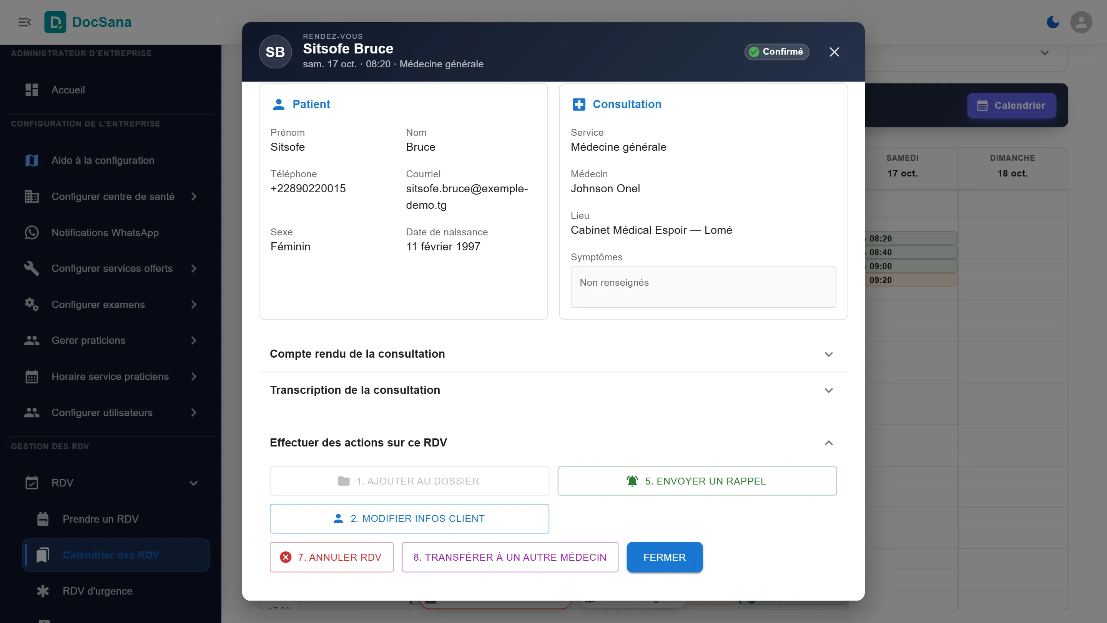The height and width of the screenshot is (623, 1107).
Task: Click 2. Modifier infos client button
Action: [x=409, y=518]
